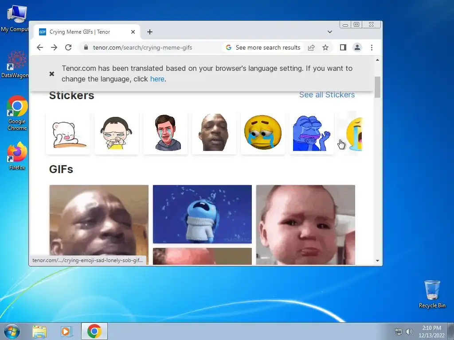Viewport: 454px width, 340px height.
Task: Open the Chrome profile avatar
Action: pos(357,47)
